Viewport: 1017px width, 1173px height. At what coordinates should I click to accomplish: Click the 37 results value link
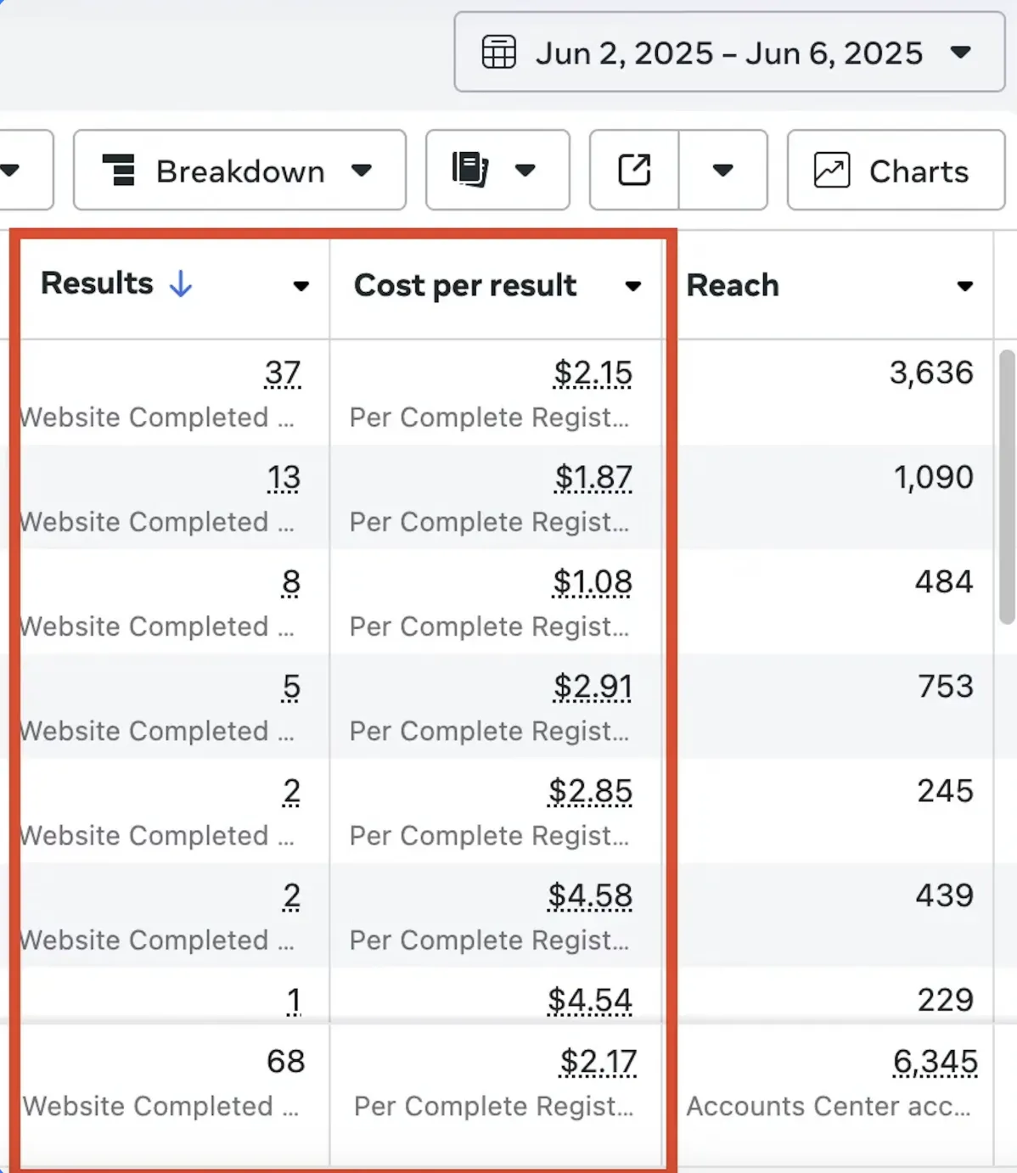coord(283,373)
